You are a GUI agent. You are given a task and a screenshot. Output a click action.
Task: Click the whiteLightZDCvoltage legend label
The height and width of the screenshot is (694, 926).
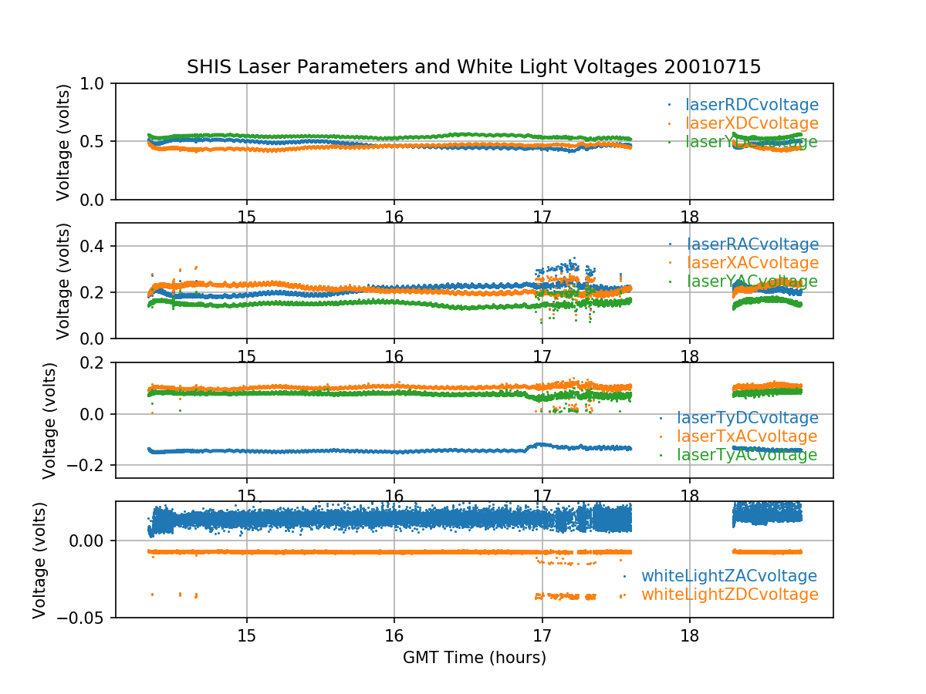[x=728, y=595]
